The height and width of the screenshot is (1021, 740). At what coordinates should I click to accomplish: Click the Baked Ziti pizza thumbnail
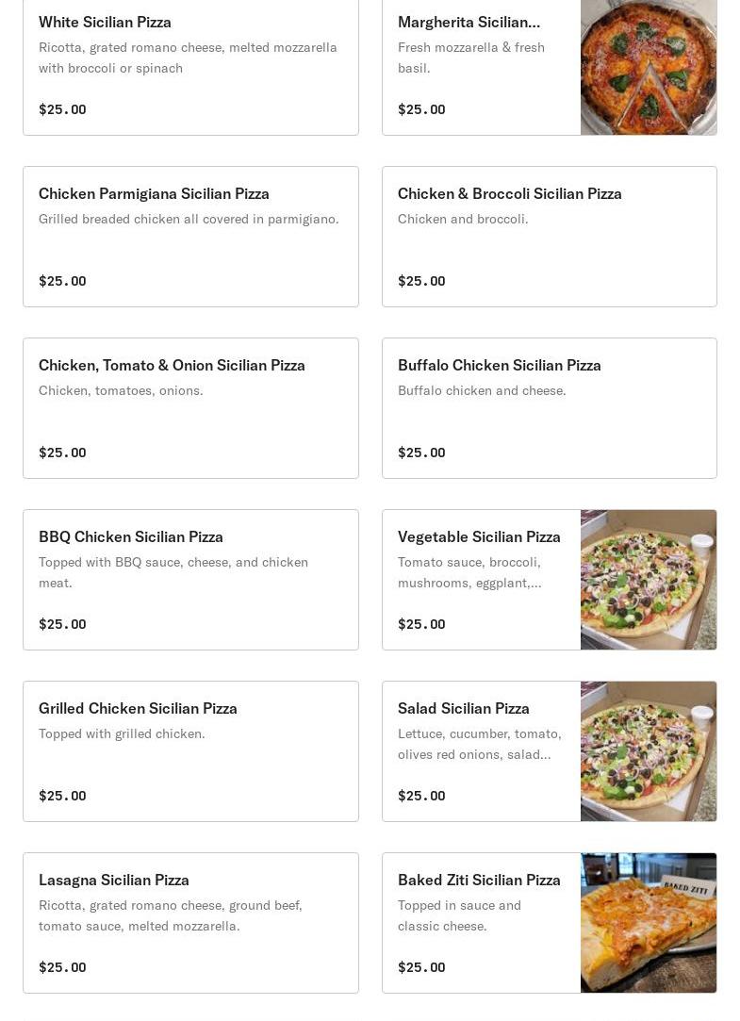click(648, 923)
